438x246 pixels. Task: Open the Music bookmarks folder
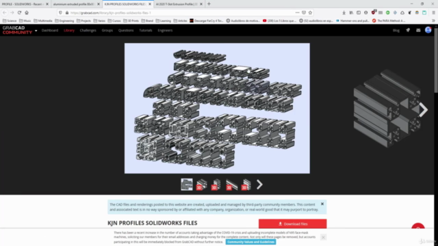pyautogui.click(x=25, y=20)
